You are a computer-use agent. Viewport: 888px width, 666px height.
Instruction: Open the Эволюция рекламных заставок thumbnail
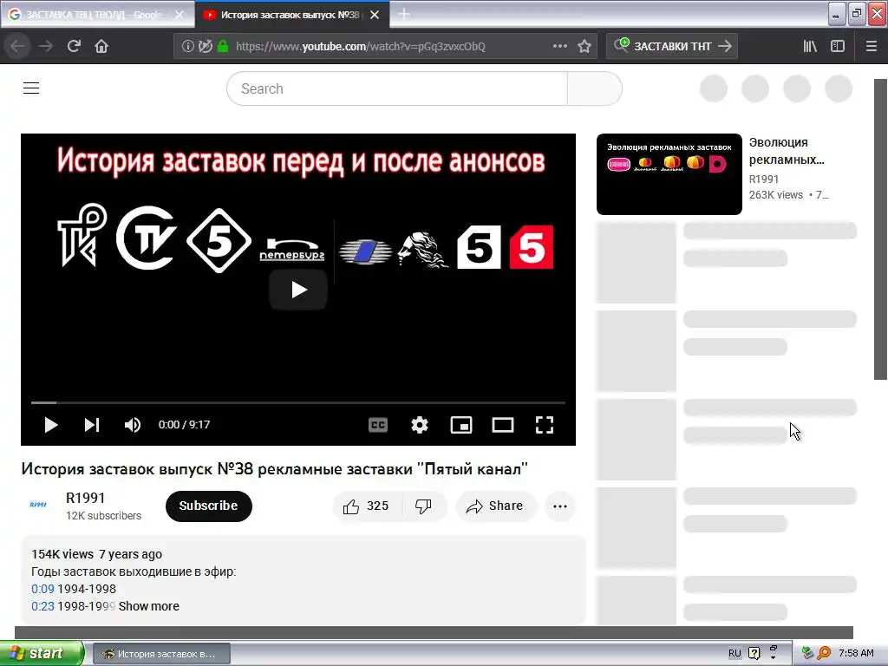(669, 174)
